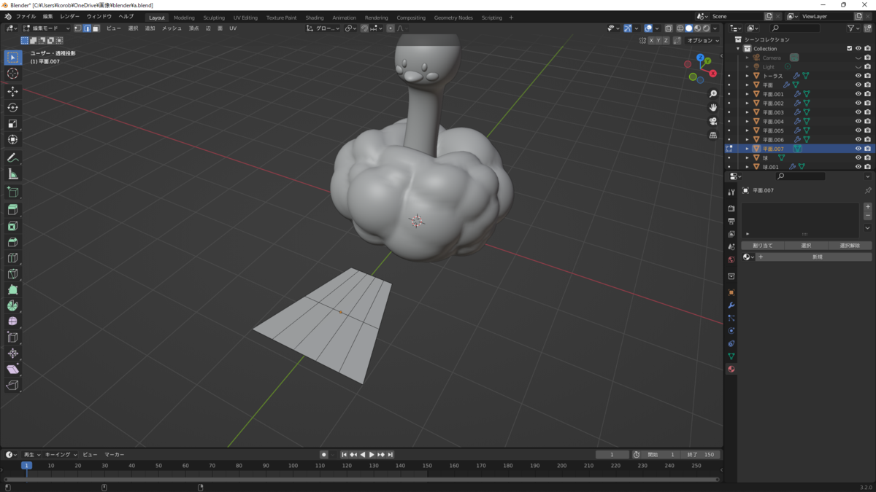Screen dimensions: 876x492
Task: Select the Shear tool
Action: [12, 370]
